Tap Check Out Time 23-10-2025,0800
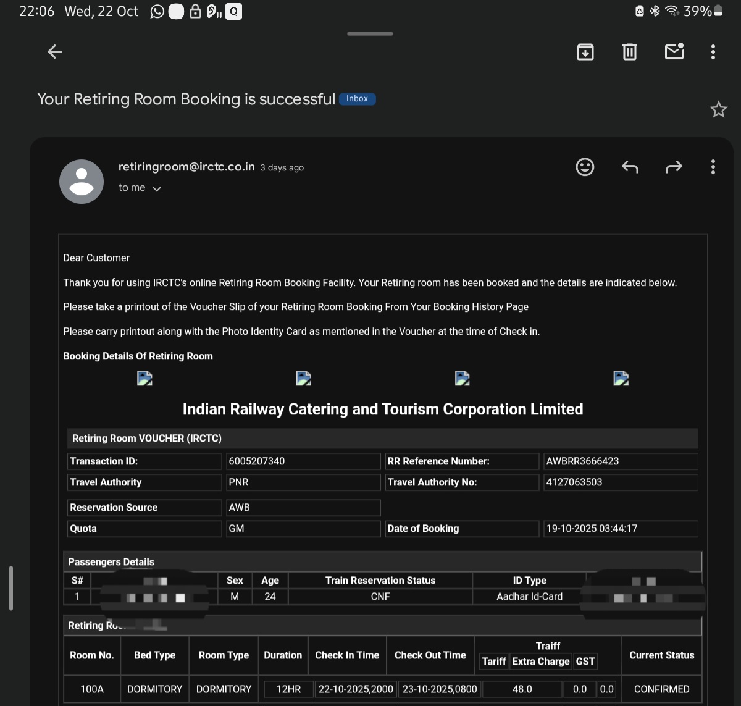This screenshot has height=706, width=741. [440, 689]
